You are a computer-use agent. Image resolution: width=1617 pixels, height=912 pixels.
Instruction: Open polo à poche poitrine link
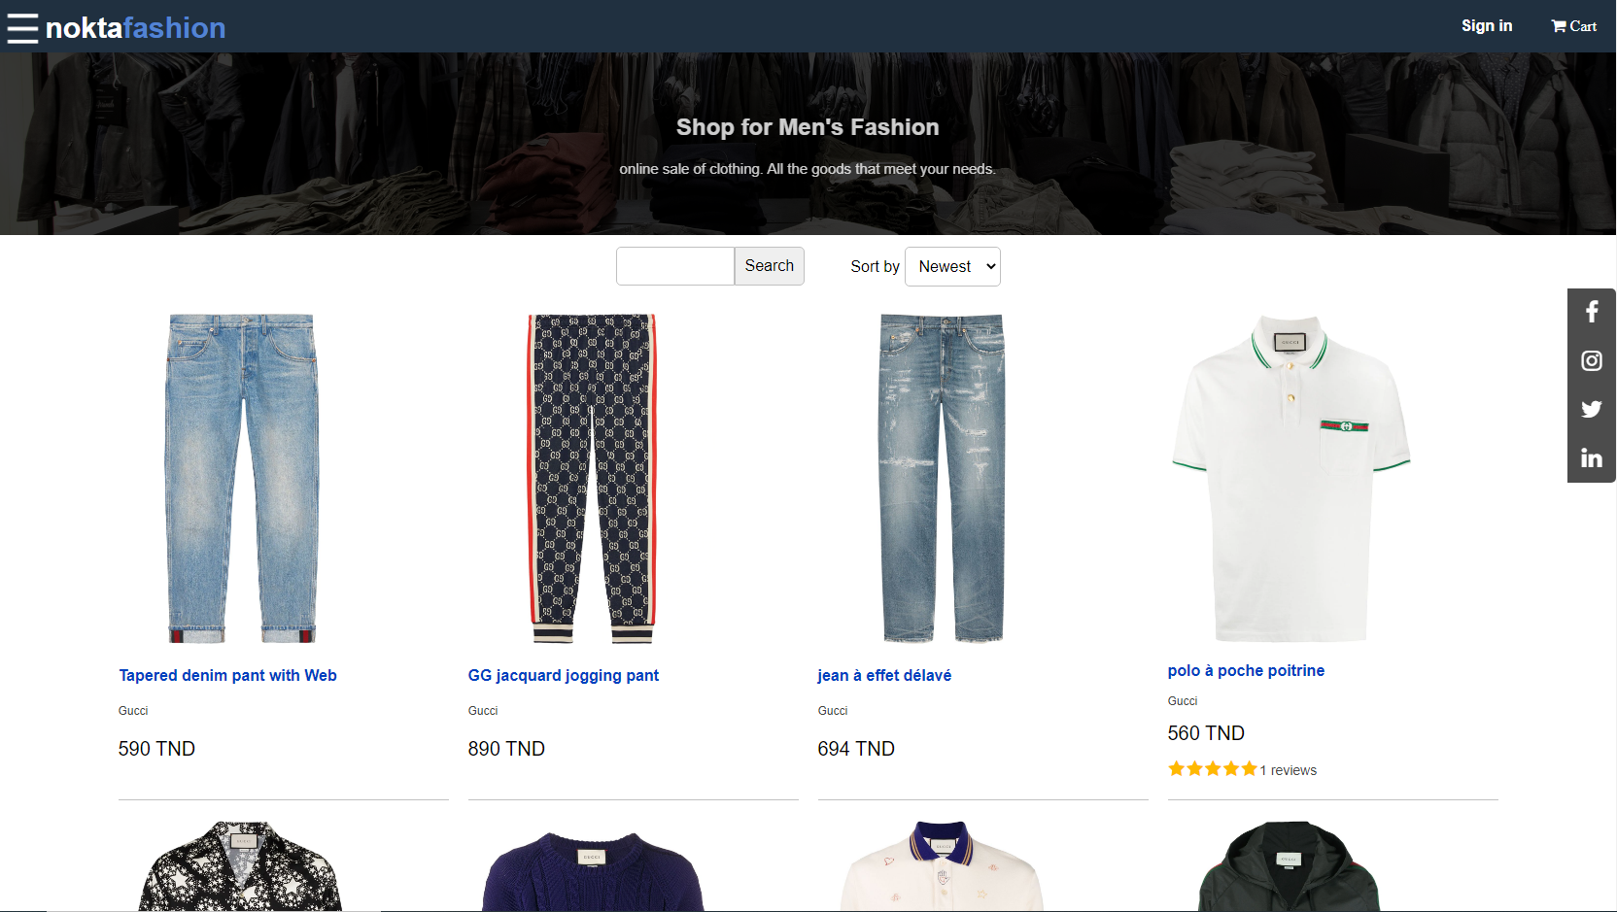click(x=1246, y=670)
